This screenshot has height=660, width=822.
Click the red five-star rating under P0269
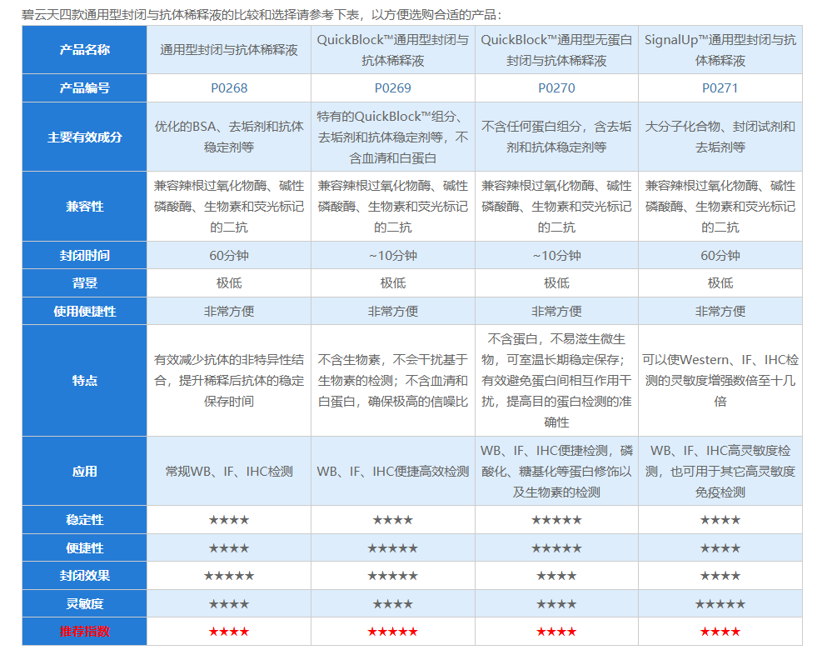point(391,631)
